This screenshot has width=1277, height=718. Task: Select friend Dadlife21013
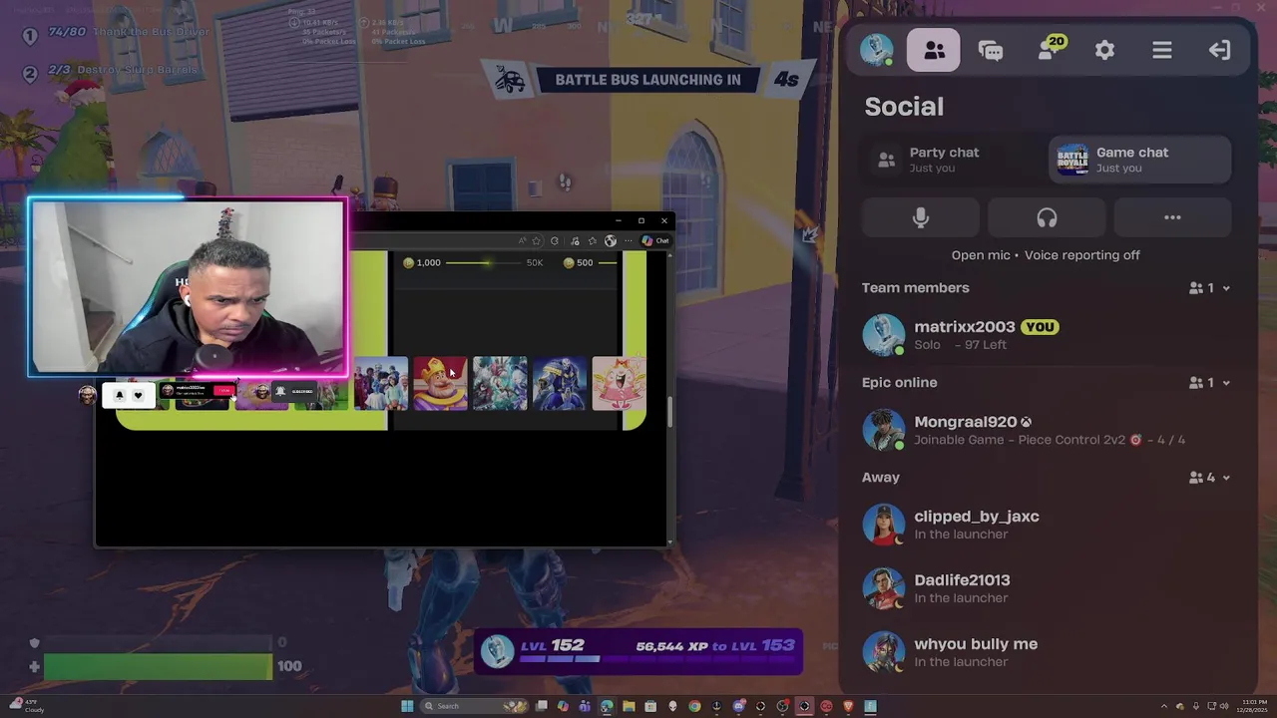(1047, 588)
